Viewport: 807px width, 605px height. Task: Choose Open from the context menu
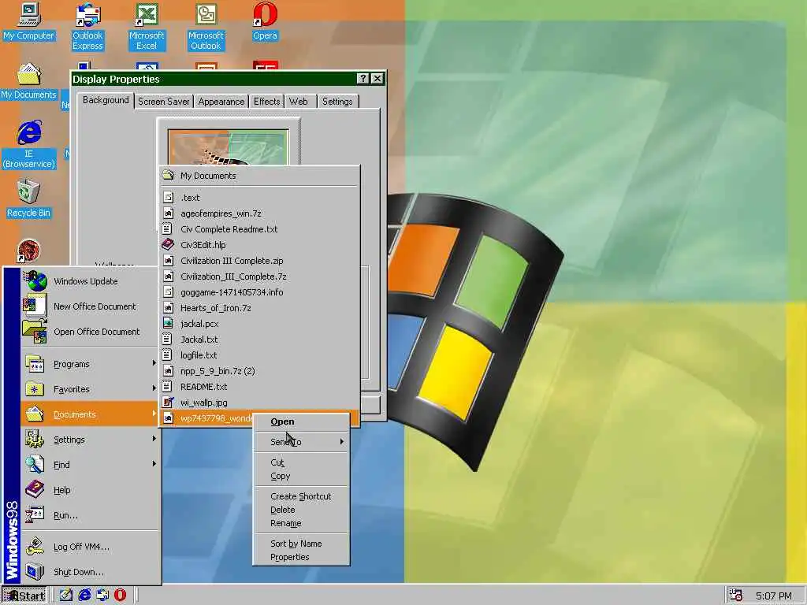coord(302,421)
